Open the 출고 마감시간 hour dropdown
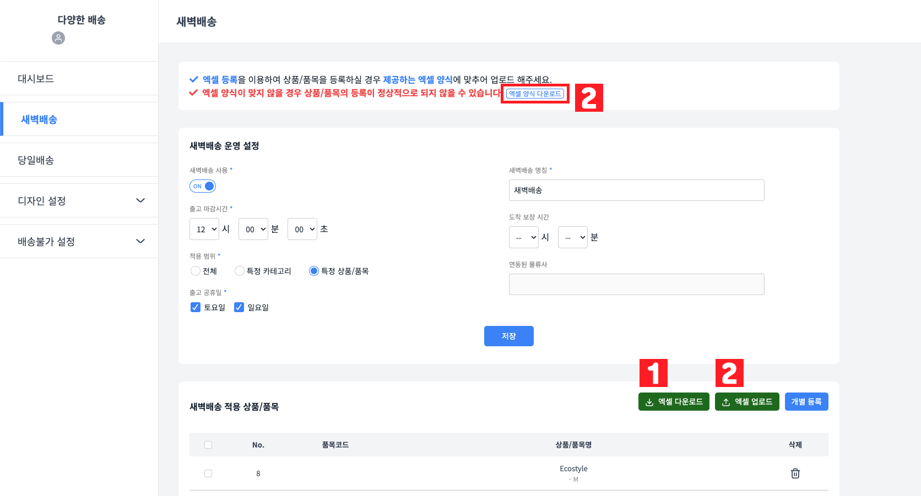Viewport: 921px width, 496px height. click(x=204, y=229)
